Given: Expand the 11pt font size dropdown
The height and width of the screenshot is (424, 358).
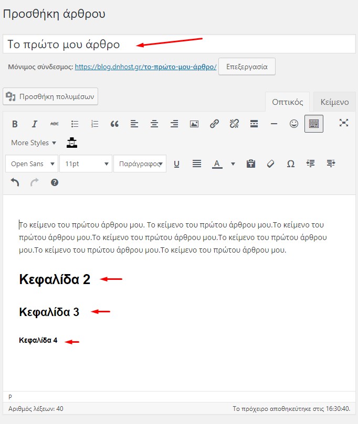Looking at the screenshot, I should point(86,164).
